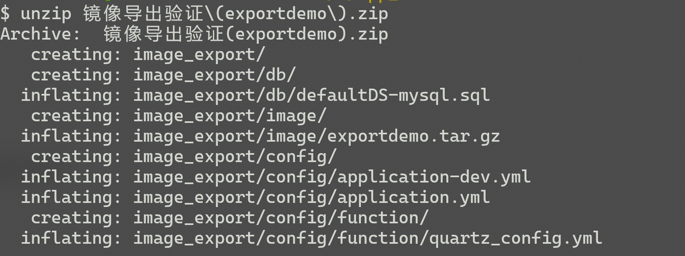Click the application-dev.yml file path
The height and width of the screenshot is (256, 685).
332,177
